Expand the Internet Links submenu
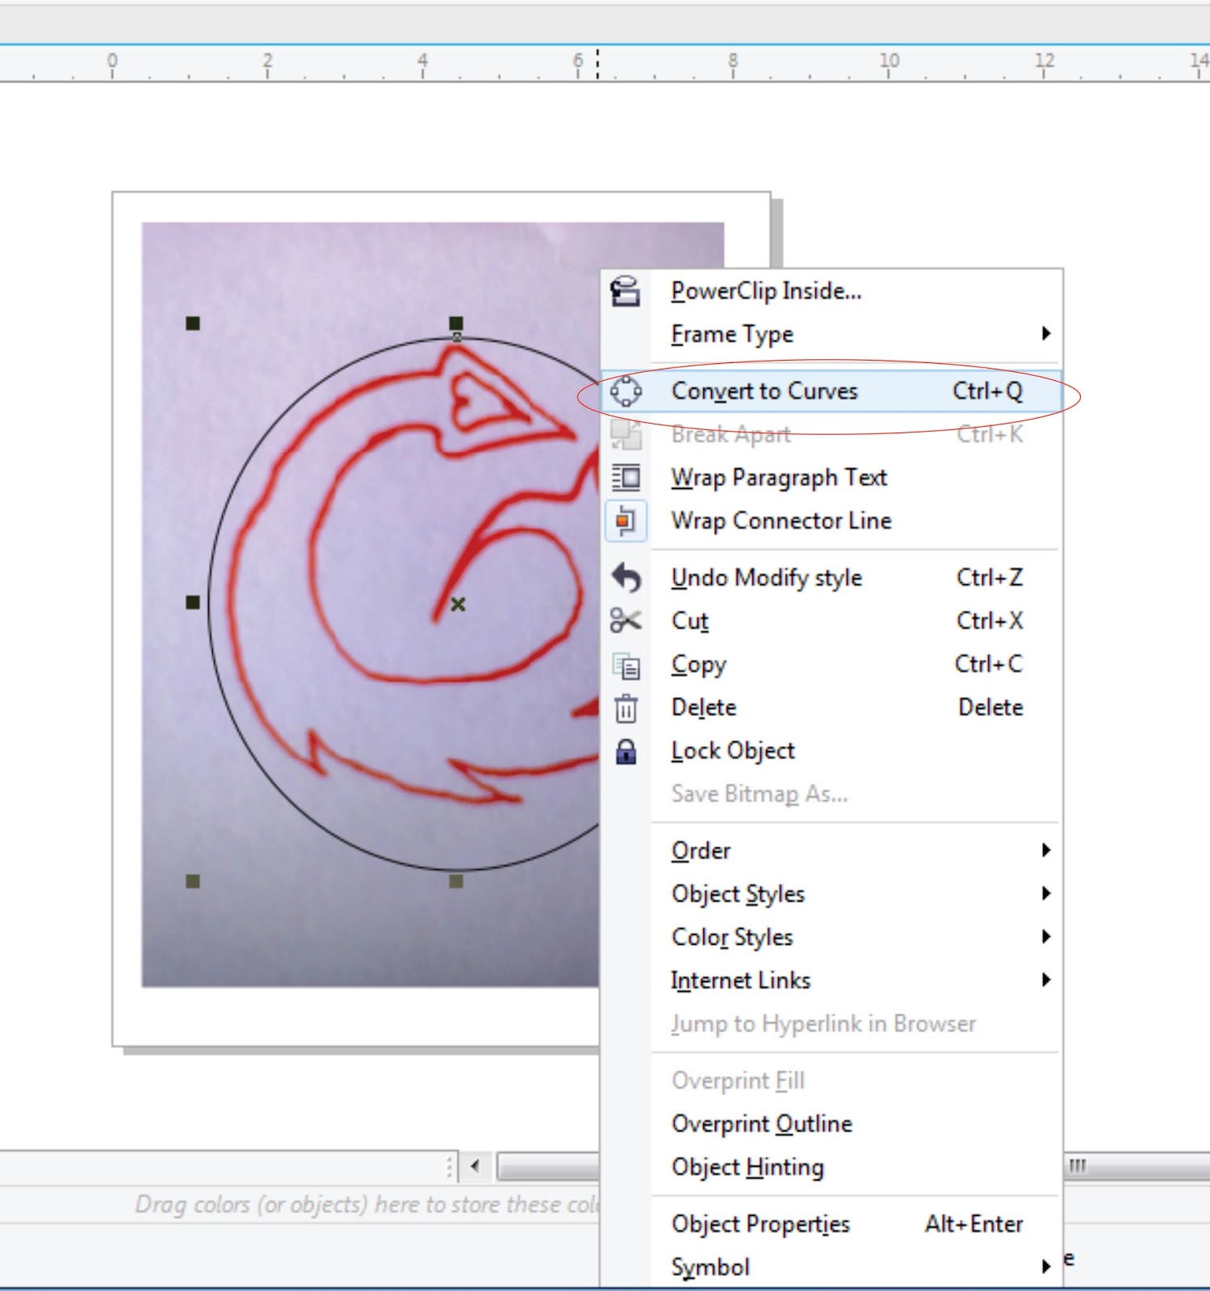Screen dimensions: 1210x1291 tap(831, 980)
